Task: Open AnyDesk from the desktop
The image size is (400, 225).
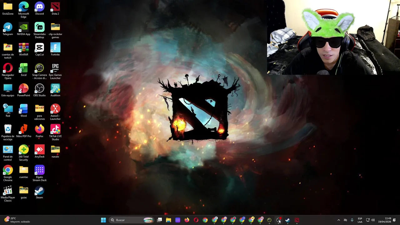Action: click(39, 152)
